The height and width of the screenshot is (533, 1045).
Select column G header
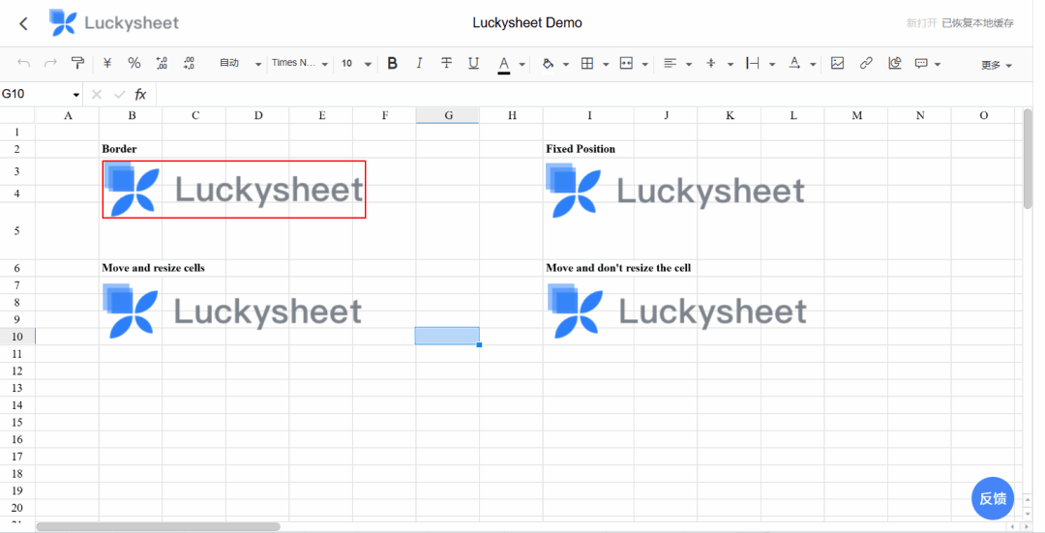click(x=448, y=115)
